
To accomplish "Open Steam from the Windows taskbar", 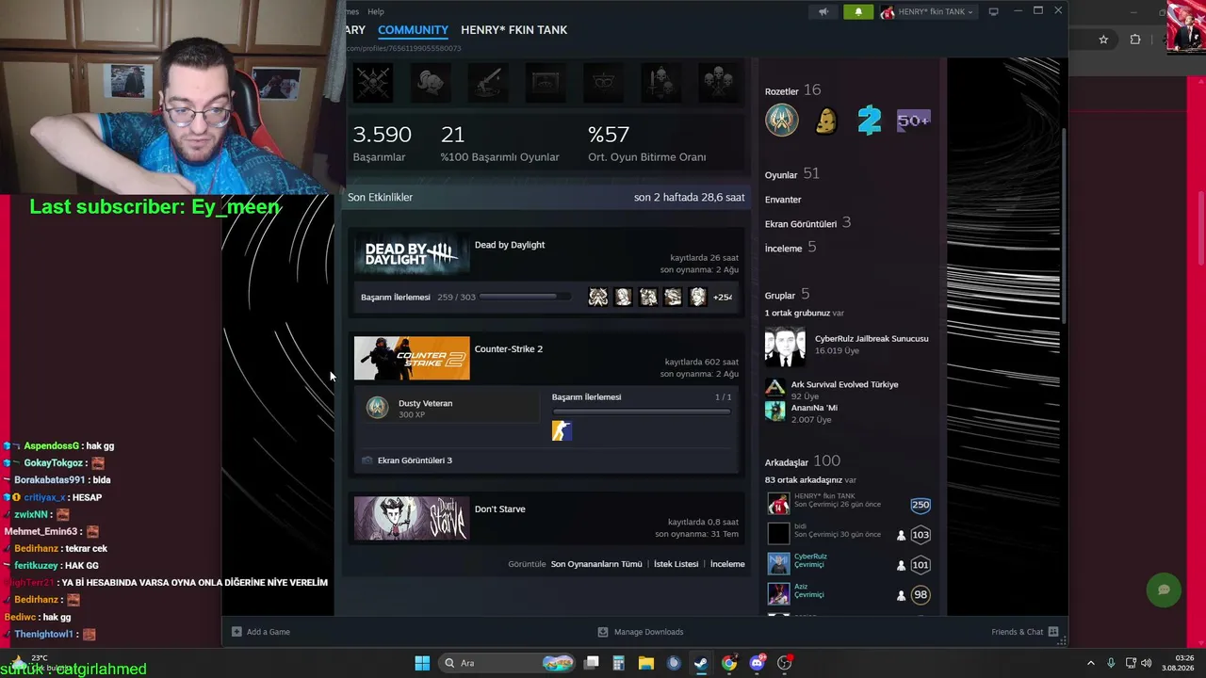I will [x=701, y=663].
